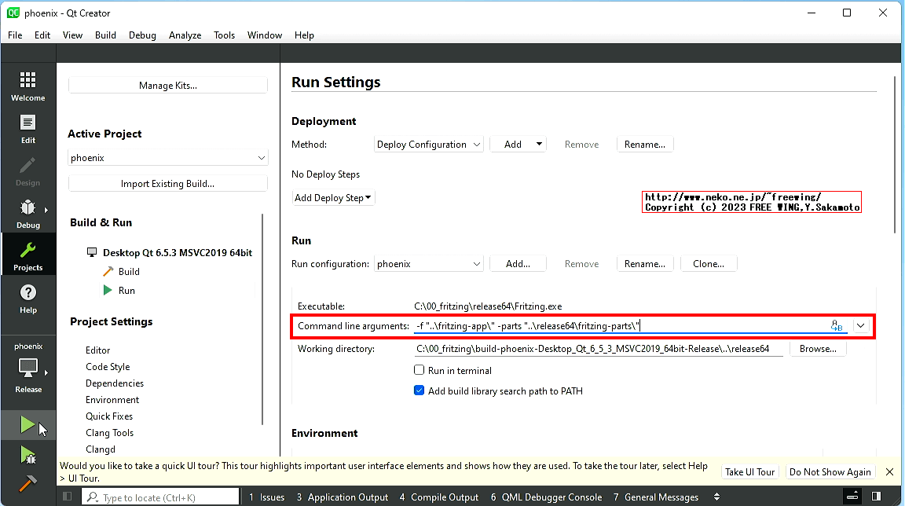This screenshot has height=506, width=905.
Task: Click the Manage Kits... button
Action: pyautogui.click(x=168, y=86)
